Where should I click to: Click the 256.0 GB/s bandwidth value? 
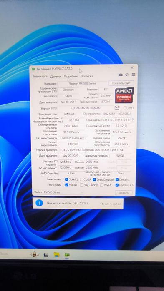coord(122,144)
